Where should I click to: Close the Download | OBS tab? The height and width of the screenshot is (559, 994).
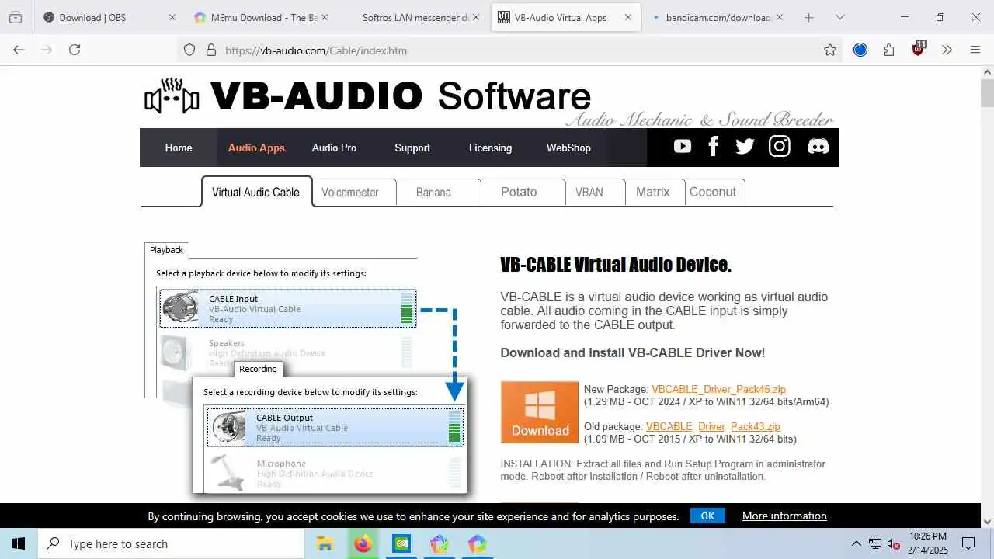click(172, 17)
